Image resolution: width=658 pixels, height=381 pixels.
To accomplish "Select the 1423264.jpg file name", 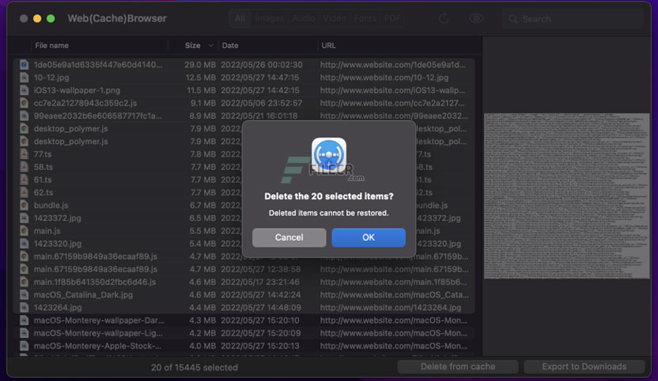I will click(x=58, y=308).
